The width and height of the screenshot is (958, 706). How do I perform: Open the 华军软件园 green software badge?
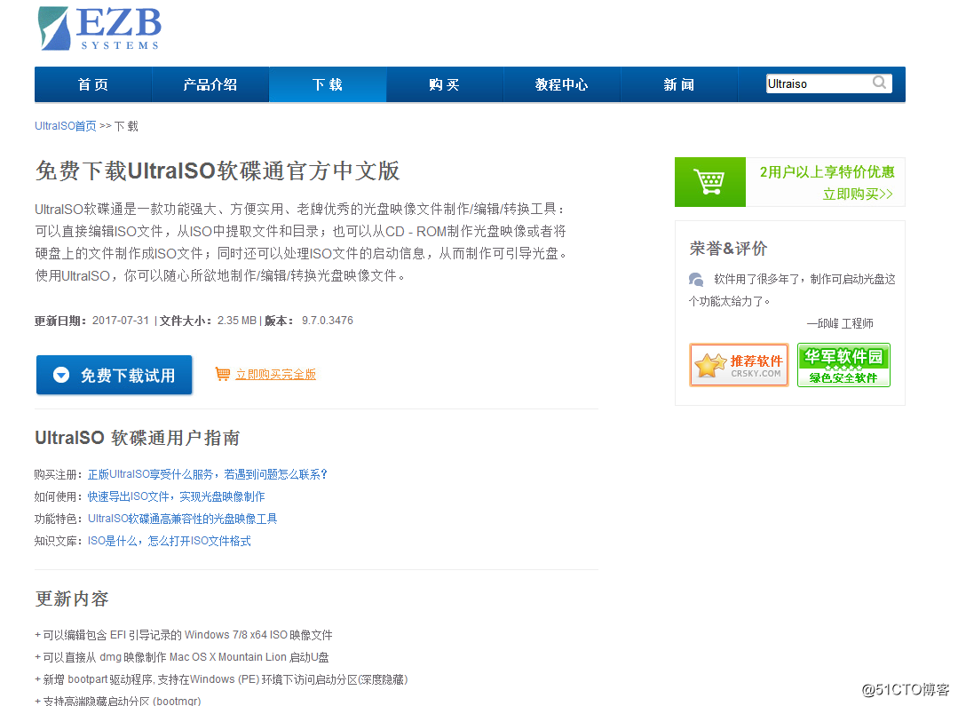843,365
